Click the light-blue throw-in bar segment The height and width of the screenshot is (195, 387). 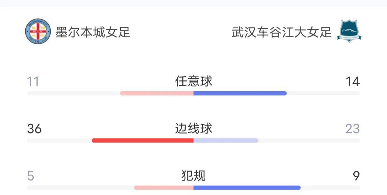226,141
